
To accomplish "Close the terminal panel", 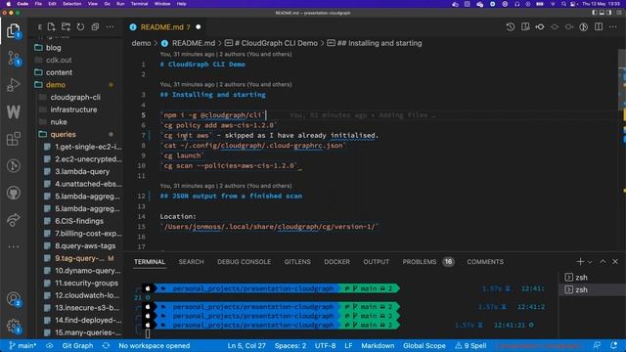I will point(615,261).
